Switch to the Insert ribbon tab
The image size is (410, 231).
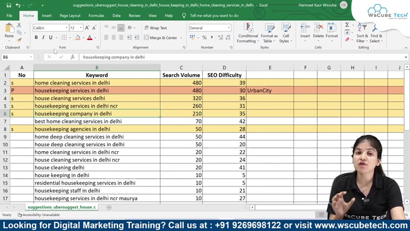coord(46,15)
